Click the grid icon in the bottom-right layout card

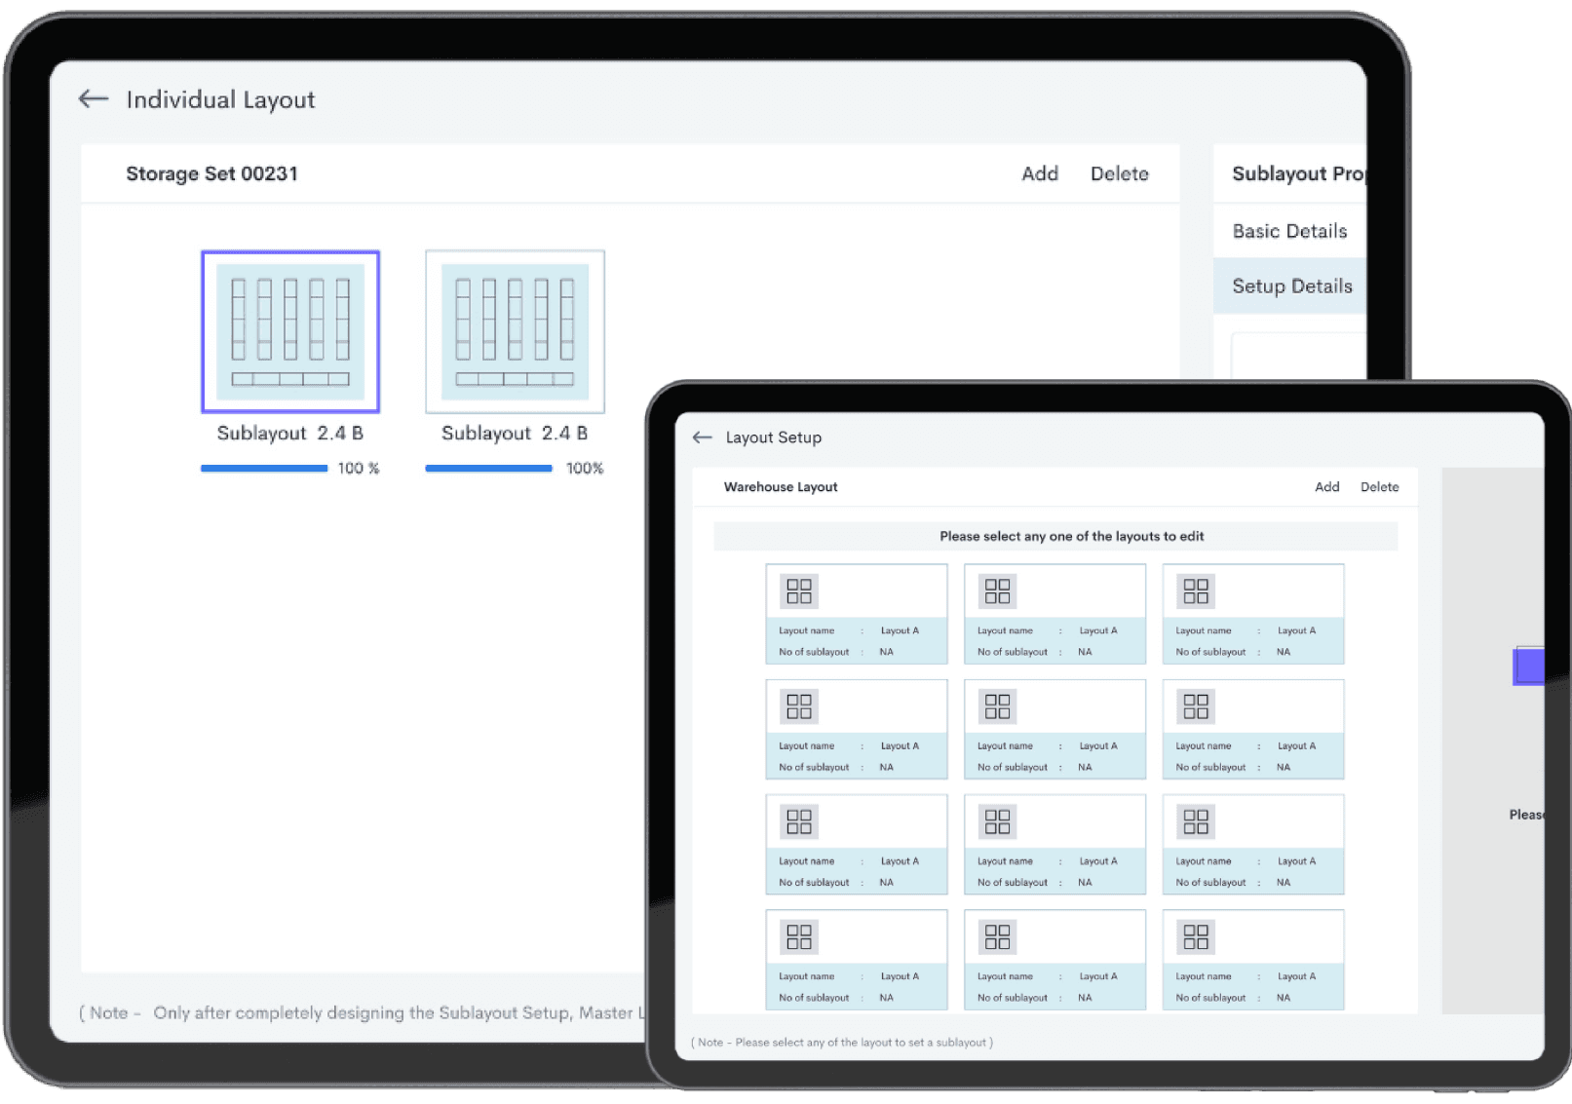[x=1195, y=937]
